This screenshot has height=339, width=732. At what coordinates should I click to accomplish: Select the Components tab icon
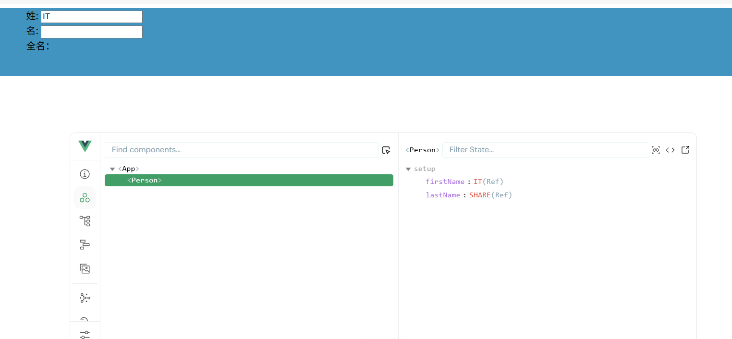coord(85,197)
